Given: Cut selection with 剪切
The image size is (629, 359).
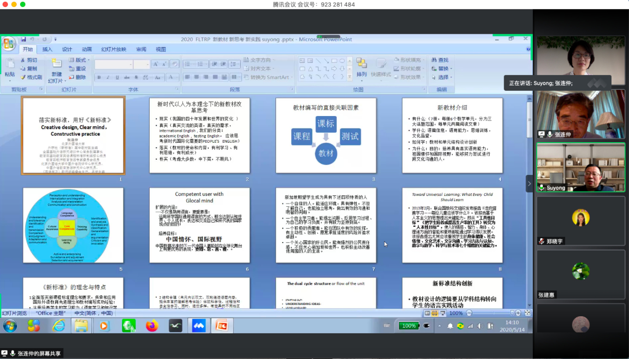Looking at the screenshot, I should coord(29,60).
